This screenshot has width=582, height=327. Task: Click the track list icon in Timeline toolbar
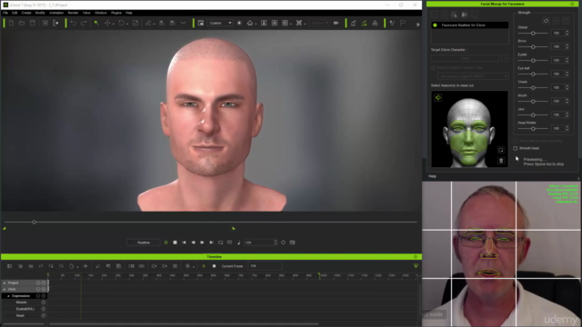(x=10, y=266)
